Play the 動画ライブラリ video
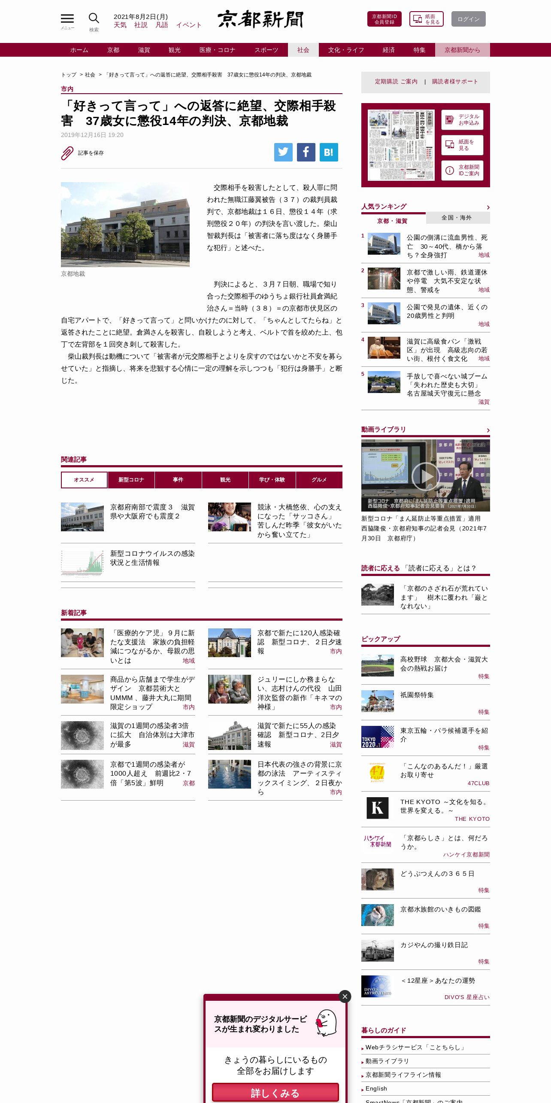The image size is (551, 1103). point(425,476)
